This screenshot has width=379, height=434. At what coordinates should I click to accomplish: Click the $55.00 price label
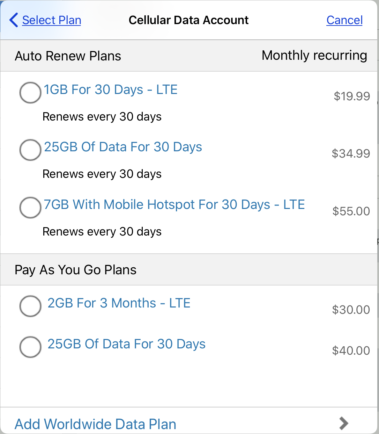click(x=351, y=211)
